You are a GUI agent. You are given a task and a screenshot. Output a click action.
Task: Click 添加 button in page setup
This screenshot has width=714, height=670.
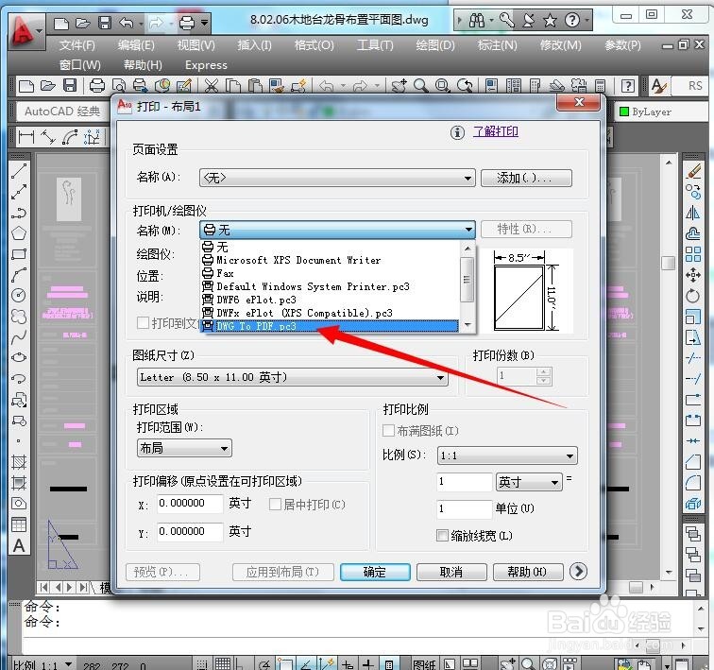[x=526, y=178]
